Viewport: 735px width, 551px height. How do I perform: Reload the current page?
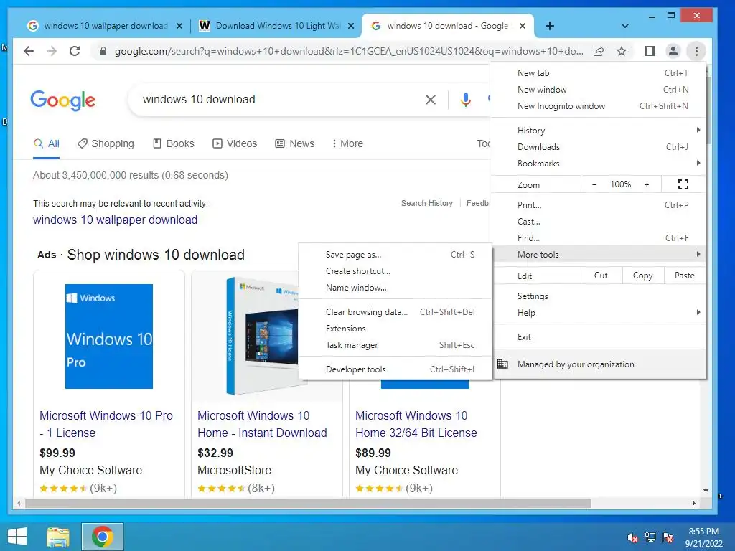tap(75, 51)
